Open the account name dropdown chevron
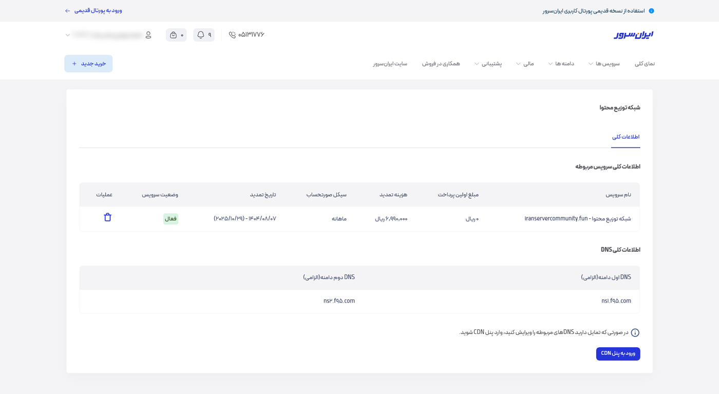The width and height of the screenshot is (719, 394). (67, 35)
